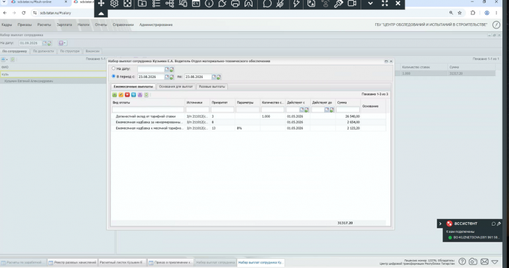Collapse remote toolbar with down chevron

point(370,4)
